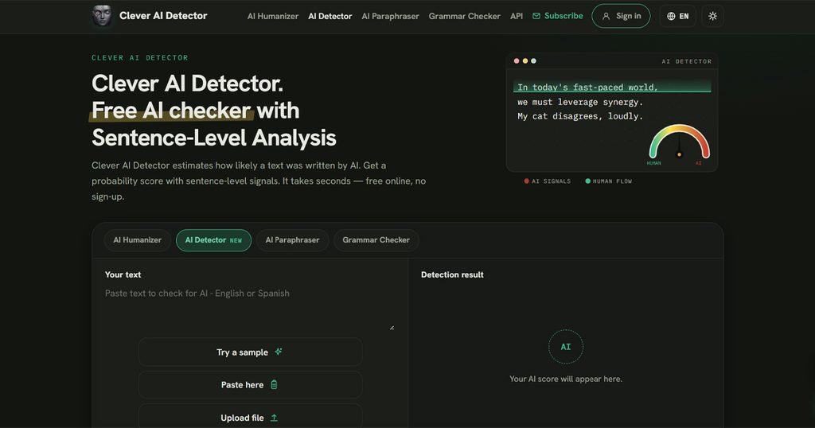
Task: Switch to the AI Paraphraser tool tab
Action: 293,240
